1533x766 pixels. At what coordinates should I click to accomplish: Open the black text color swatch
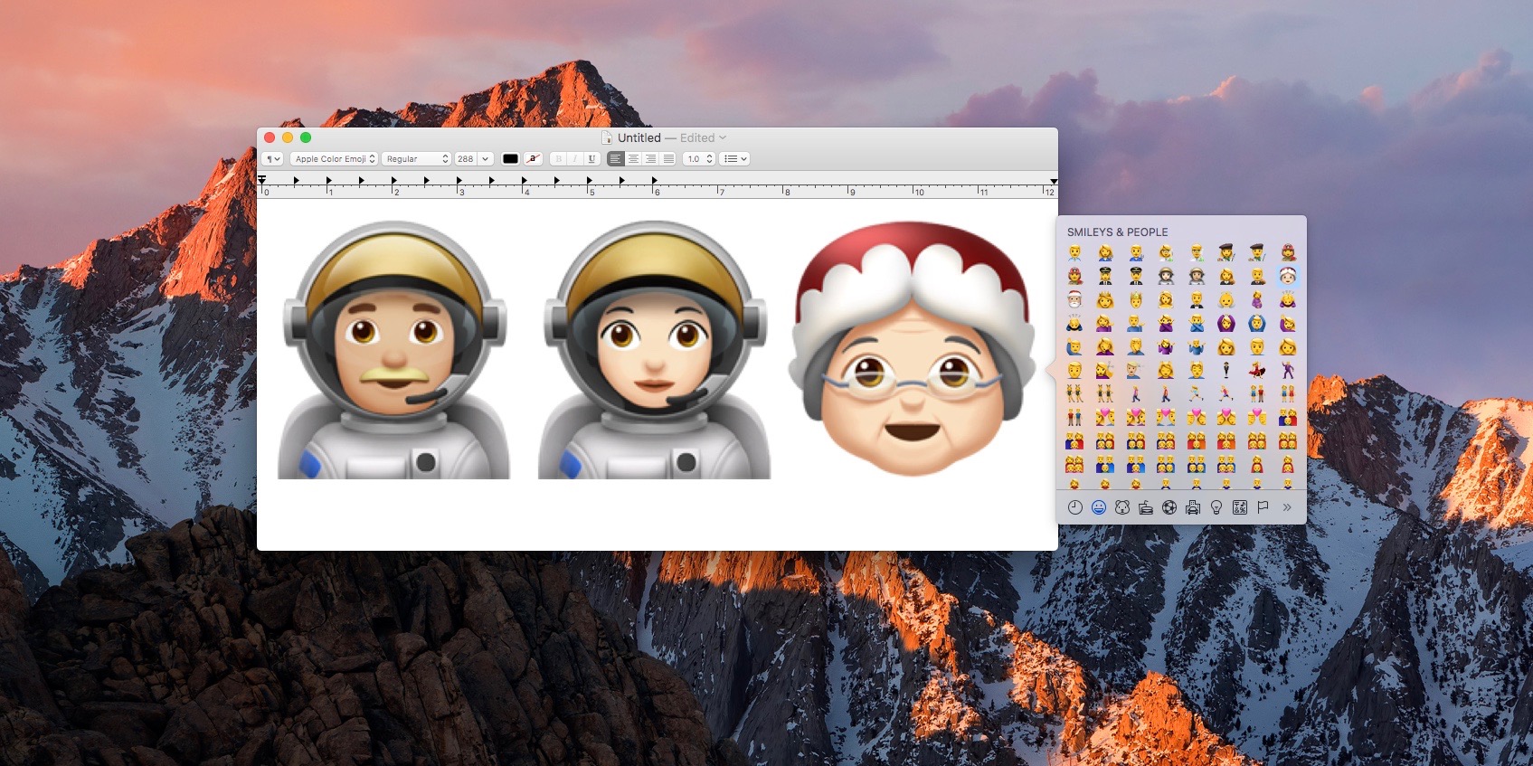510,159
